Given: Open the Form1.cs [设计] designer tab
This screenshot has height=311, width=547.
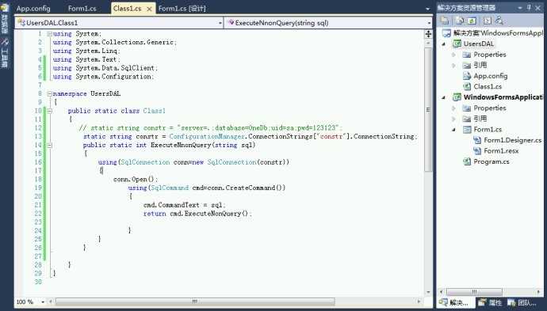Looking at the screenshot, I should pyautogui.click(x=182, y=9).
